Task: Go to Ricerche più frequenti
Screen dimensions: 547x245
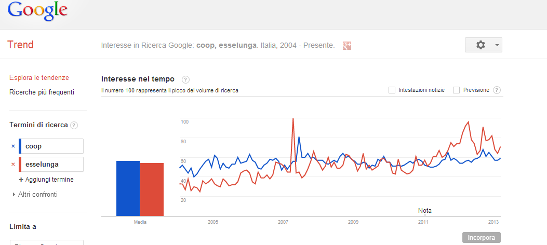Action: 42,92
